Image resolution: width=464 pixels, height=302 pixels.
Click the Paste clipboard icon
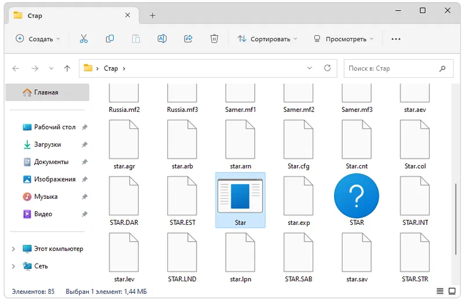[136, 39]
